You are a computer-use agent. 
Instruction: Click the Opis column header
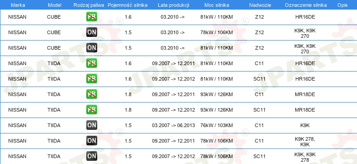[342, 5]
